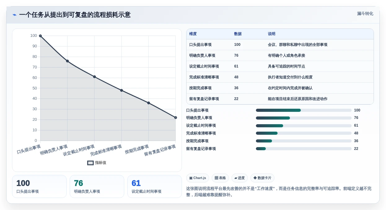Click table cell 明确负责人事项
The width and height of the screenshot is (386, 210).
click(x=202, y=55)
